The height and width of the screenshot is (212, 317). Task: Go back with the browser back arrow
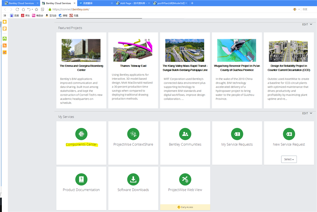(5, 9)
